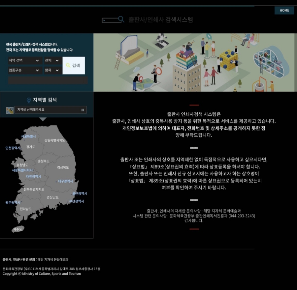The image size is (297, 290).
Task: Select 대구광역시 on the map
Action: click(x=65, y=181)
